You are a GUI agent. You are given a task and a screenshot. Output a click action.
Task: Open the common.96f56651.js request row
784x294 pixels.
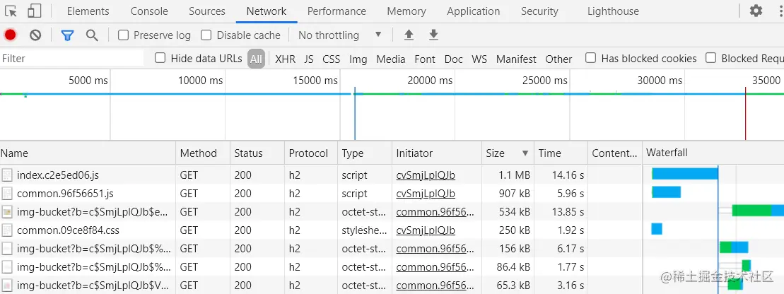[65, 194]
